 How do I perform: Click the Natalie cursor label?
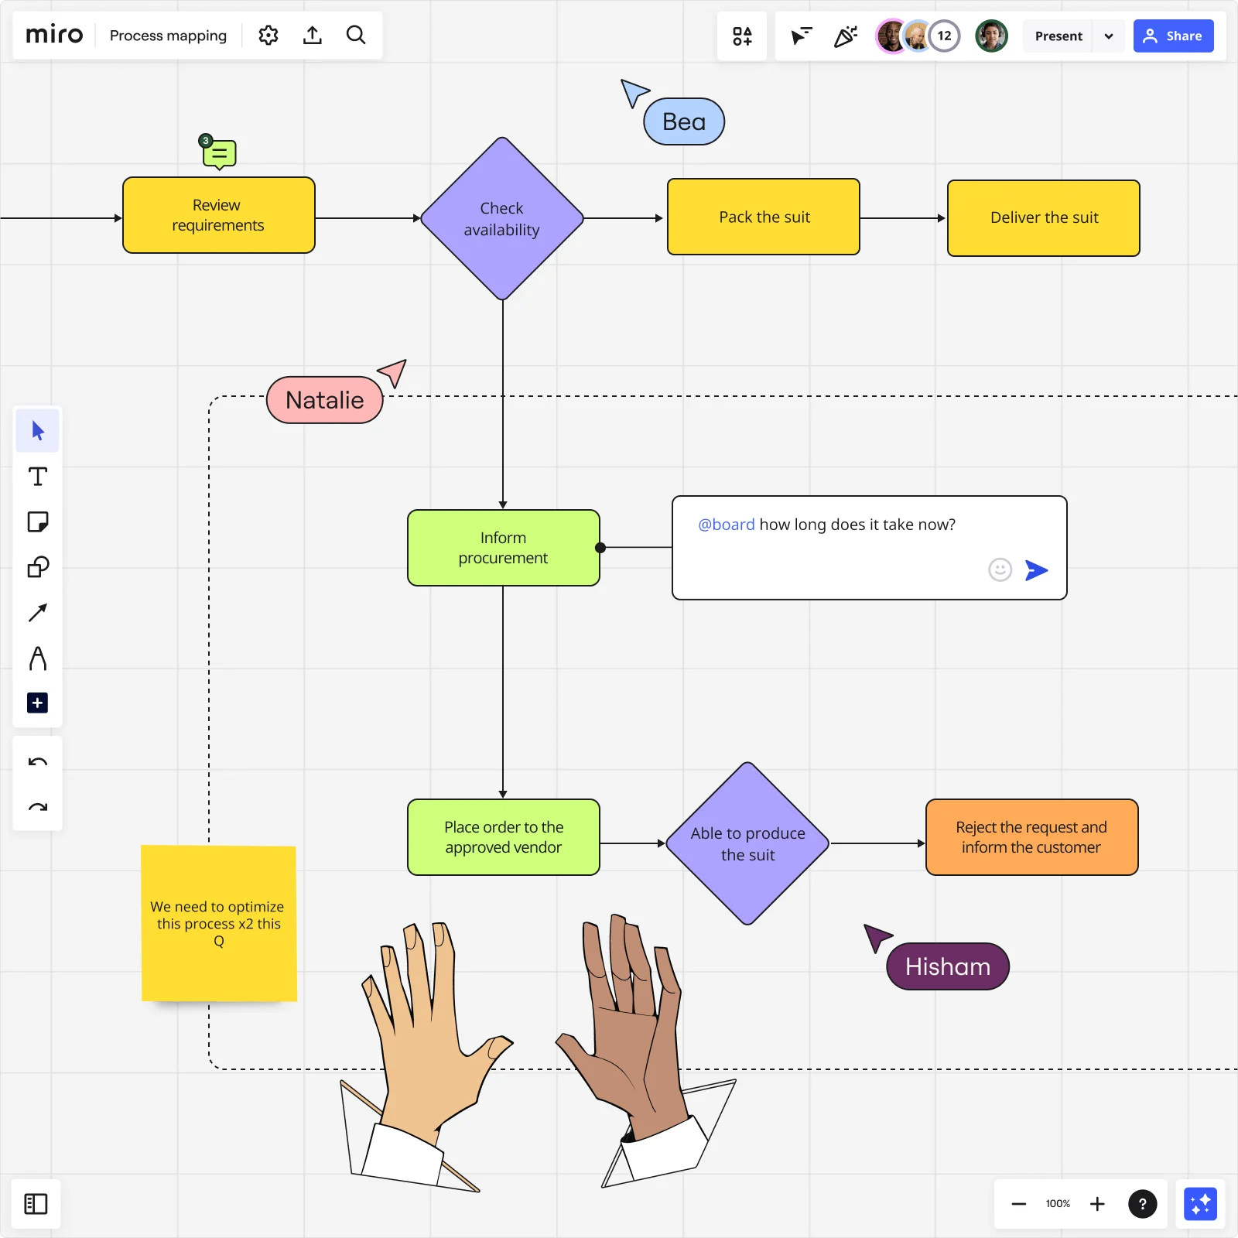click(x=325, y=400)
